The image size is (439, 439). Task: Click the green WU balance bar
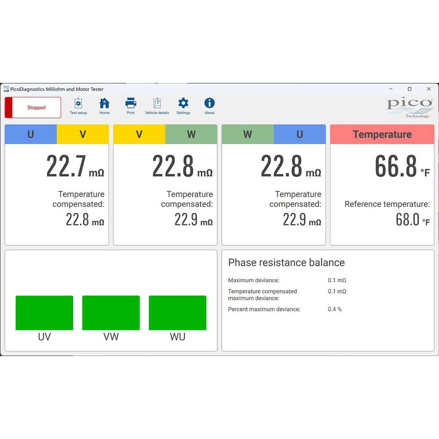click(x=177, y=313)
